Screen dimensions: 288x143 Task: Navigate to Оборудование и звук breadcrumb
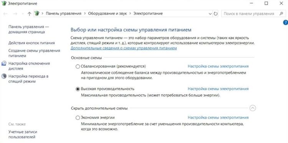pyautogui.click(x=108, y=13)
